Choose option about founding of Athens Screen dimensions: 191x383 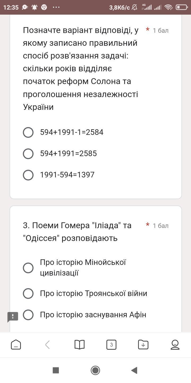pyautogui.click(x=28, y=315)
